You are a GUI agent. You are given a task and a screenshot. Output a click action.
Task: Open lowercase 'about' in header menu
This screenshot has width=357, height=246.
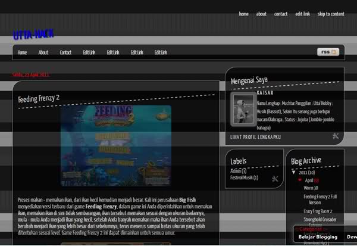click(261, 14)
